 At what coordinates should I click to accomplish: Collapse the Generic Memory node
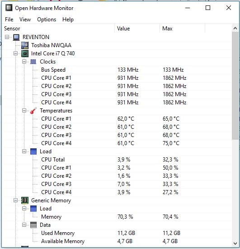pos(15,200)
